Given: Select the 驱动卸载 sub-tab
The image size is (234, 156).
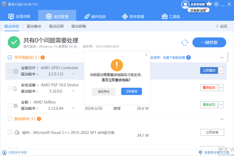Looking at the screenshot, I should [79, 26].
